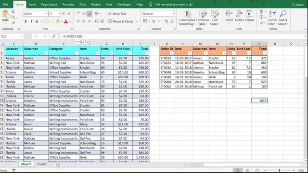Open the File tab
The image size is (308, 173).
click(5, 4)
